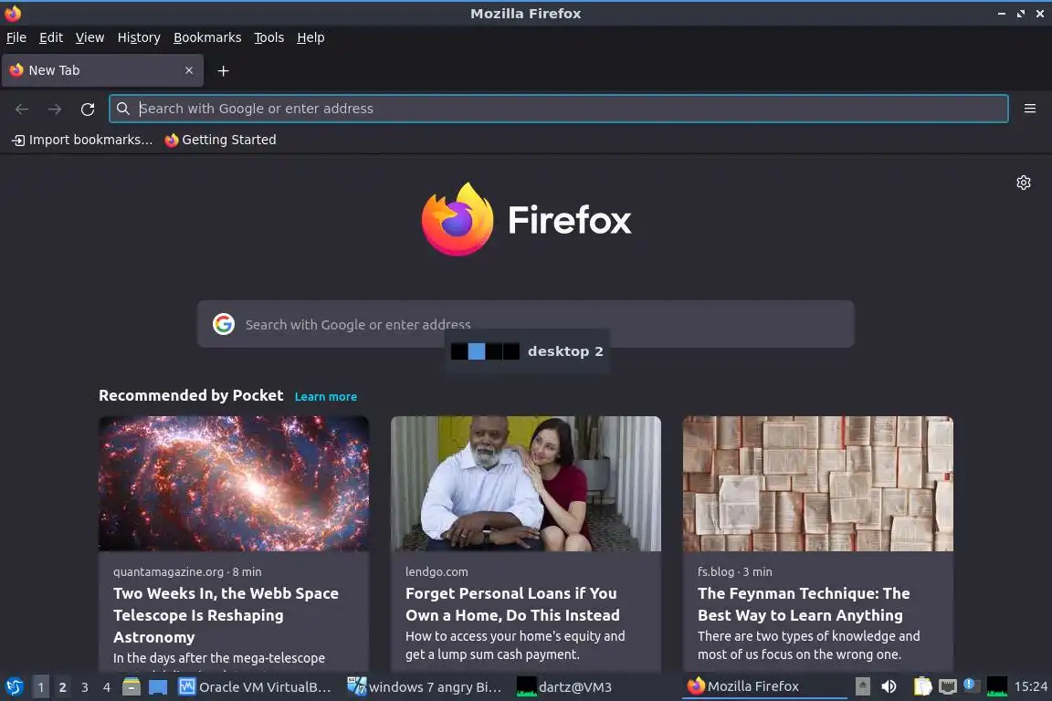Open Import bookmarks from toolbar
This screenshot has width=1052, height=701.
click(82, 140)
